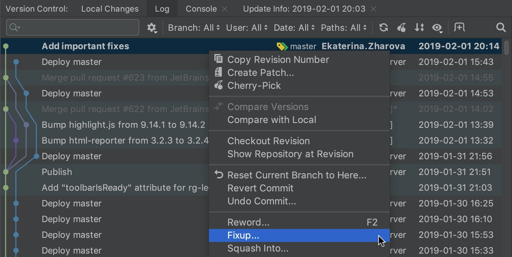Close the Update Info tab
Image resolution: width=512 pixels, height=257 pixels.
click(373, 9)
